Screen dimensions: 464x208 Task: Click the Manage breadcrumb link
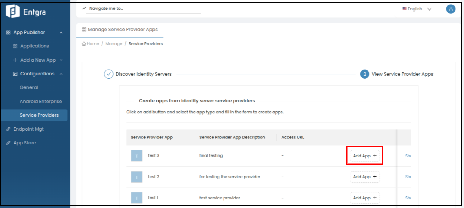click(114, 44)
